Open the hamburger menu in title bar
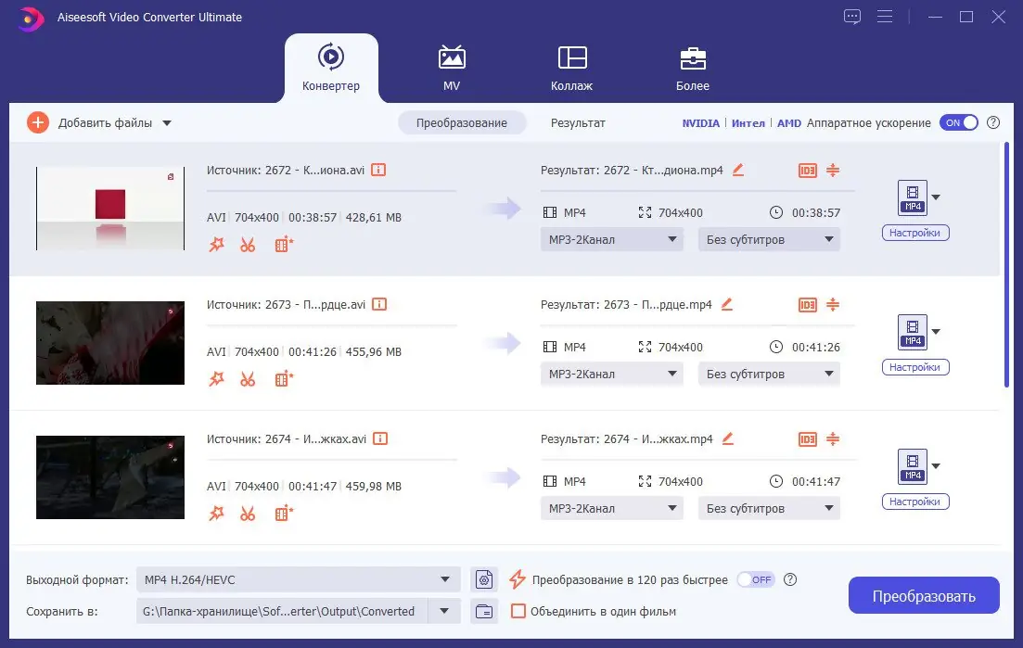 pos(885,17)
